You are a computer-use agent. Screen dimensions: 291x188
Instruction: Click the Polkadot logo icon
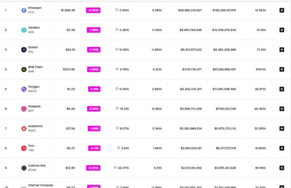click(24, 109)
